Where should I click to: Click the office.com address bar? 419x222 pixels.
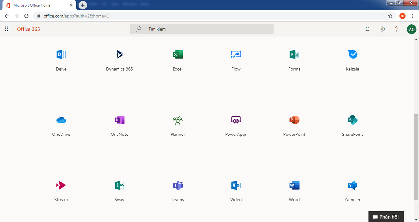tap(214, 16)
